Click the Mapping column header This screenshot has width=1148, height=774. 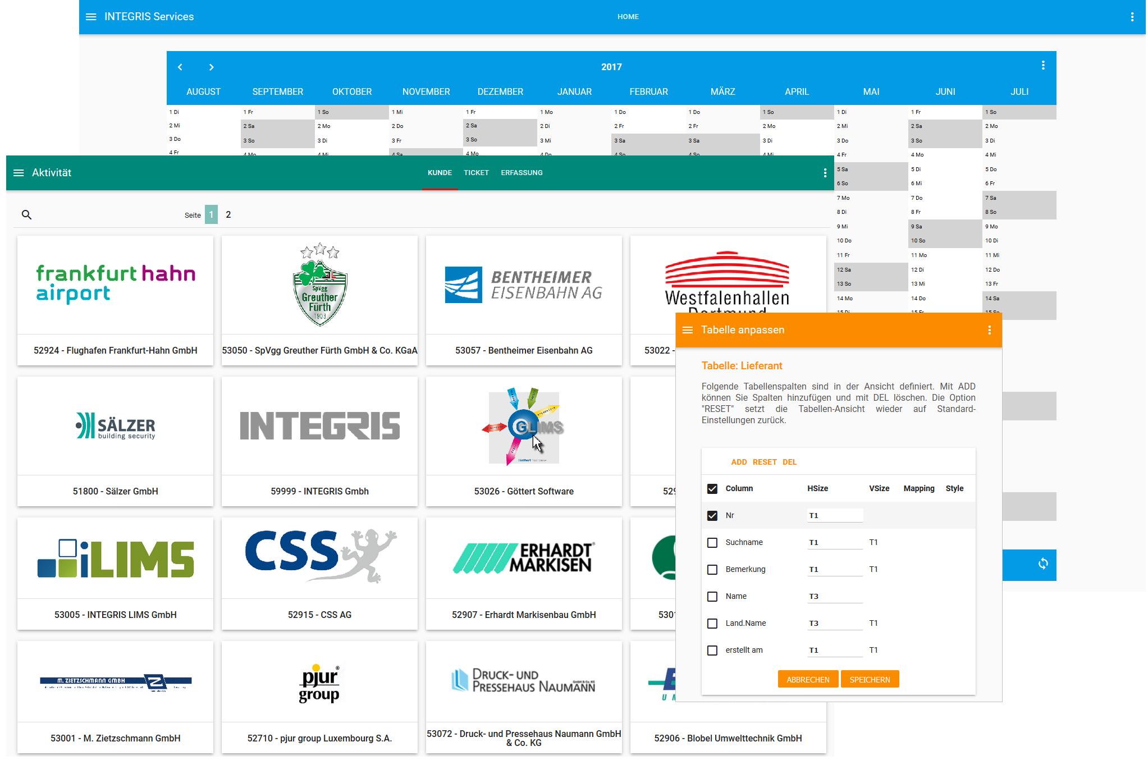(919, 489)
